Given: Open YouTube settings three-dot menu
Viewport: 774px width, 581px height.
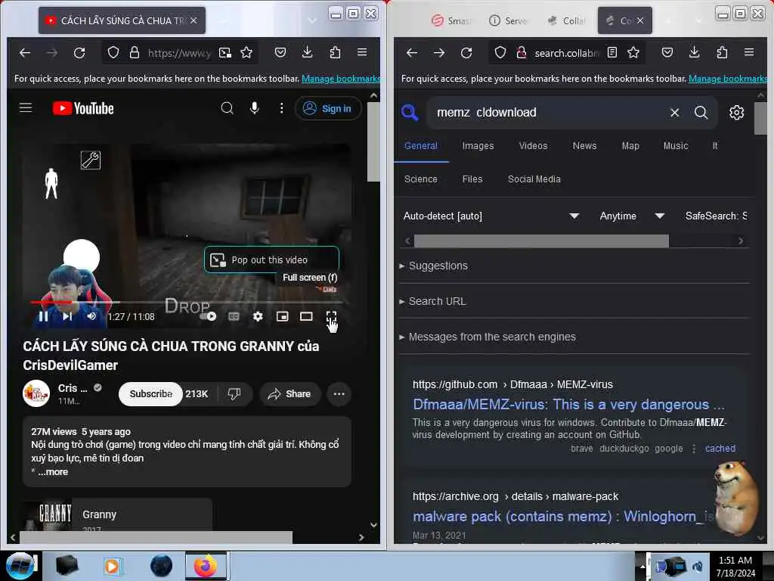Looking at the screenshot, I should point(281,107).
